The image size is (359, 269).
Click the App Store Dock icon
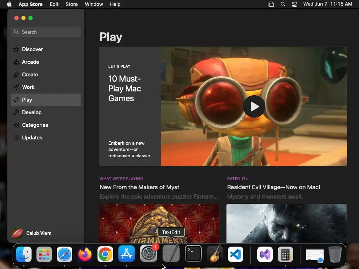[127, 254]
